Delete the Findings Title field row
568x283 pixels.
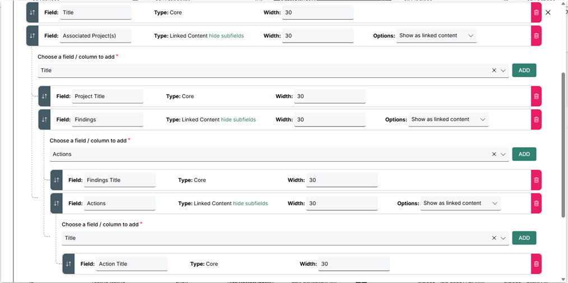click(x=536, y=180)
